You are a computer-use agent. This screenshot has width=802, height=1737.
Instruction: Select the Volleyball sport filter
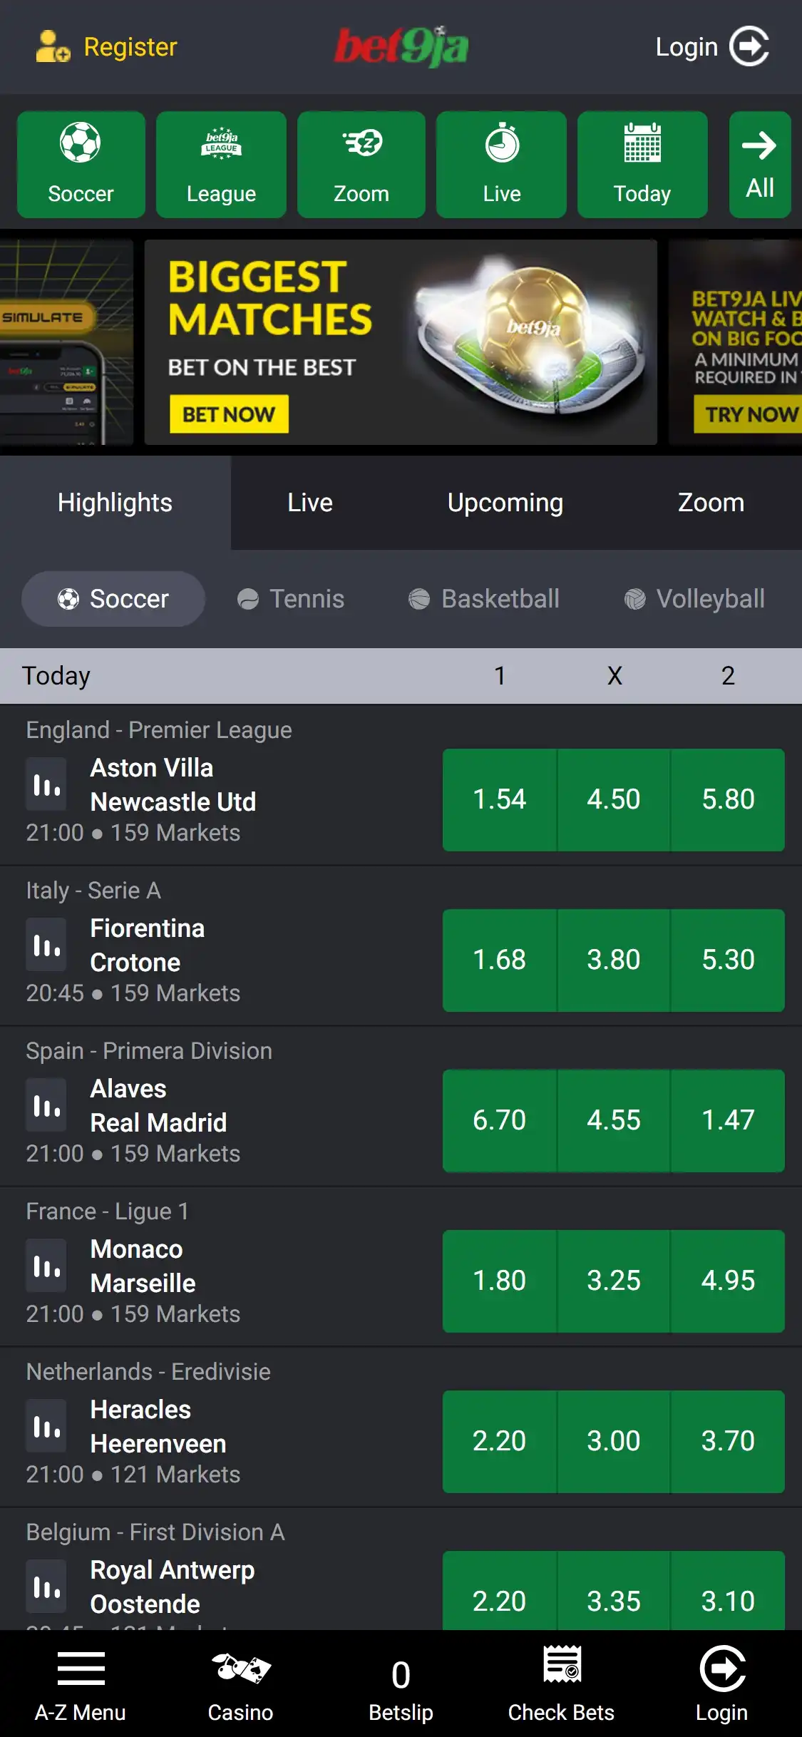click(694, 599)
